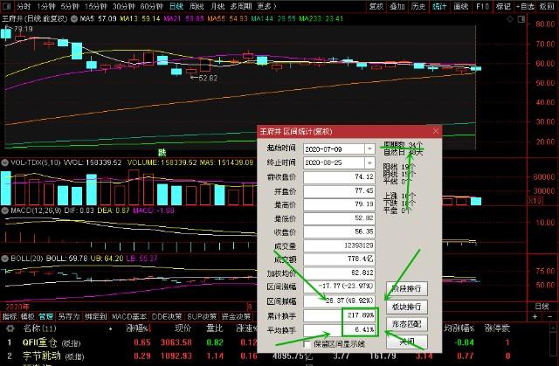Select the 模板 tab in the bottom bar
559x366 pixels.
27,316
